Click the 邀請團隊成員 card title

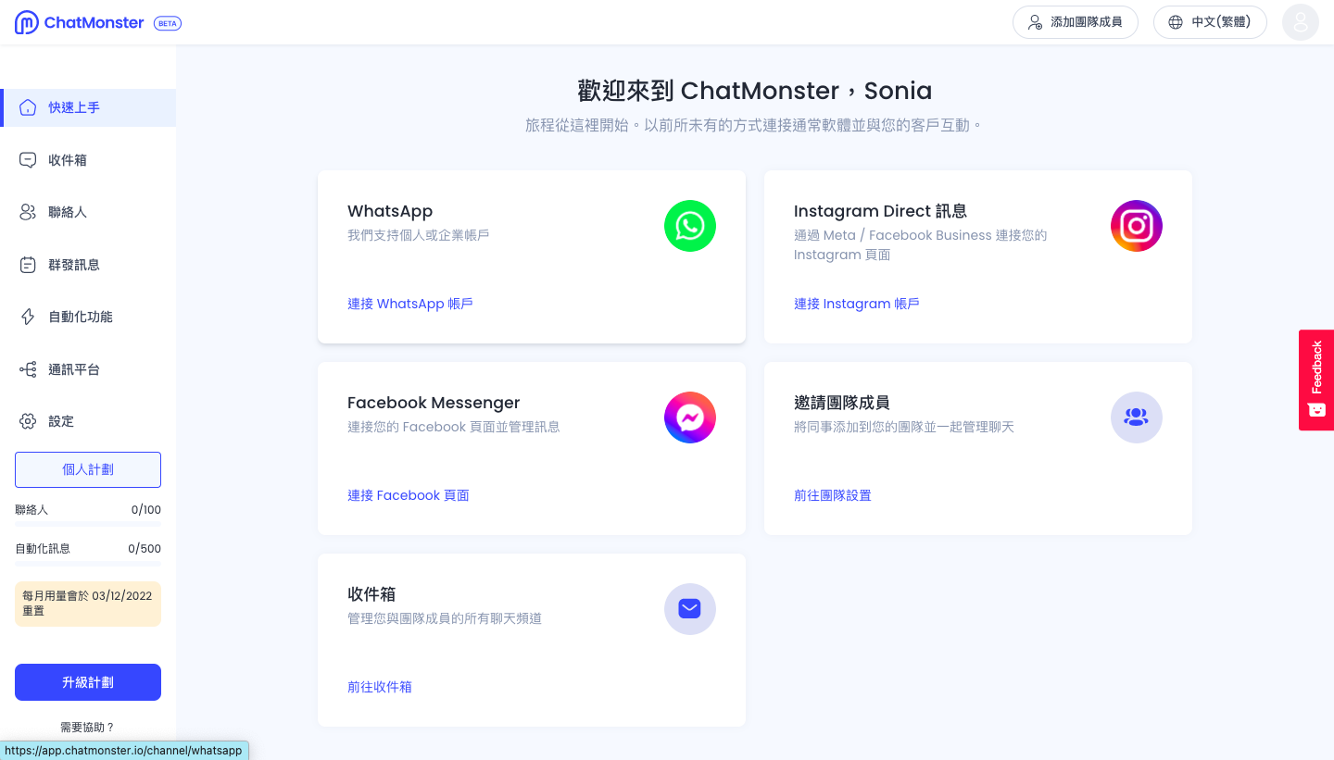coord(842,403)
